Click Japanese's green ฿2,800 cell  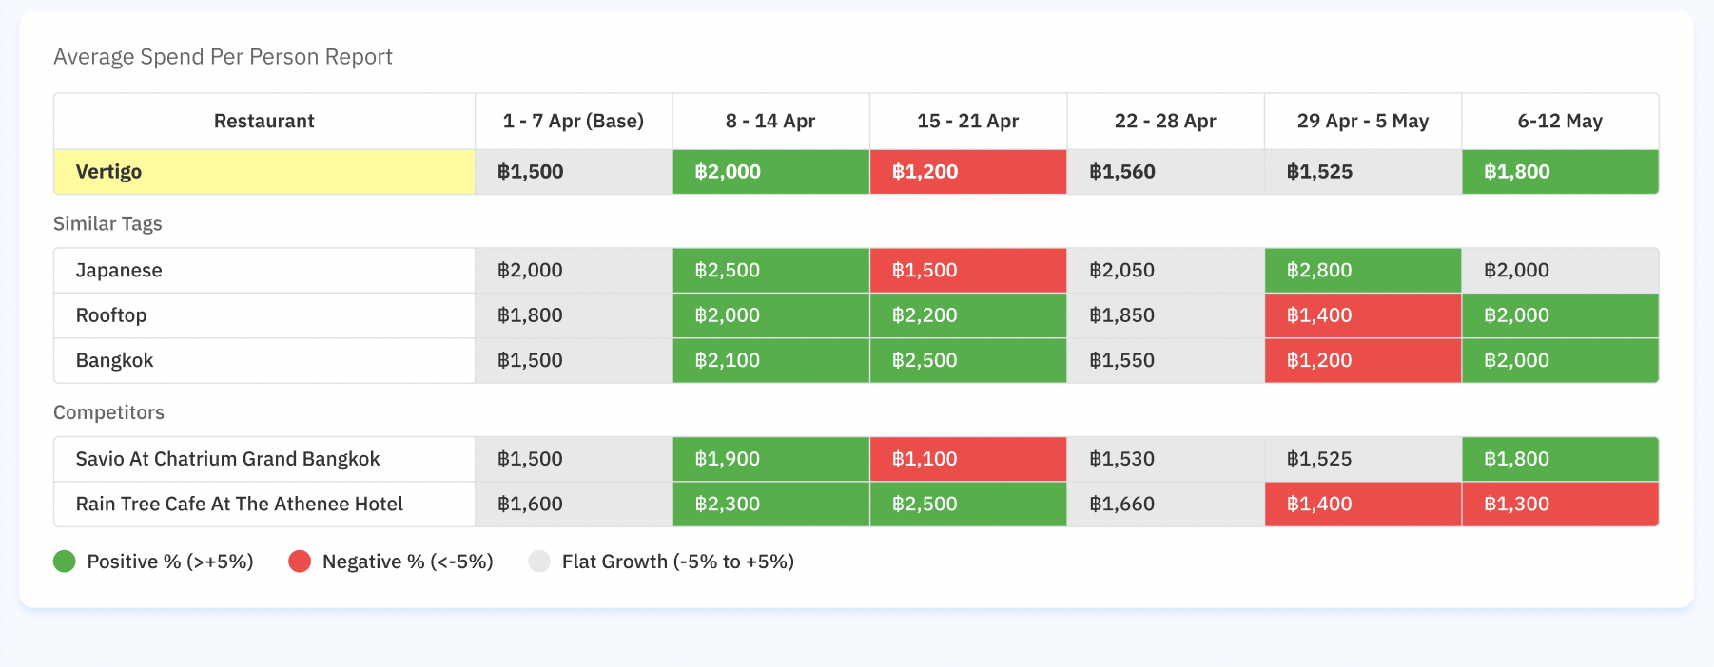tap(1362, 271)
